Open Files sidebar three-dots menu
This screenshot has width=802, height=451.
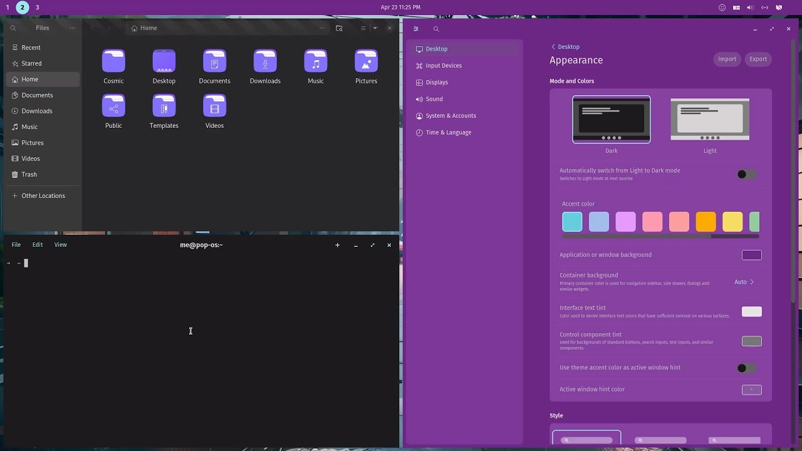coord(73,28)
